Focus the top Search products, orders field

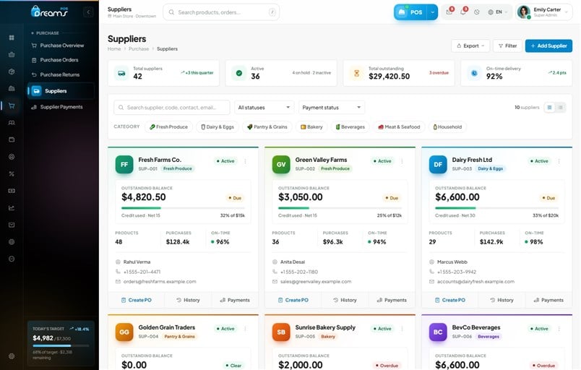[221, 12]
